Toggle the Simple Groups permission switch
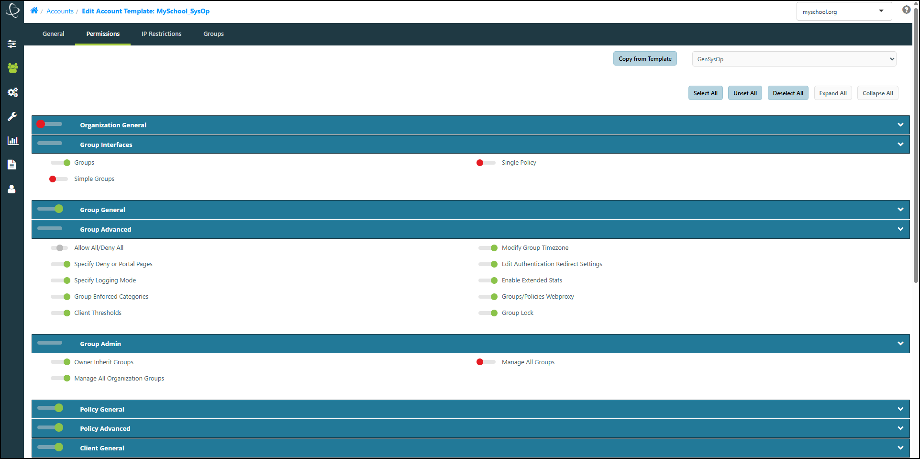The image size is (920, 459). tap(58, 179)
